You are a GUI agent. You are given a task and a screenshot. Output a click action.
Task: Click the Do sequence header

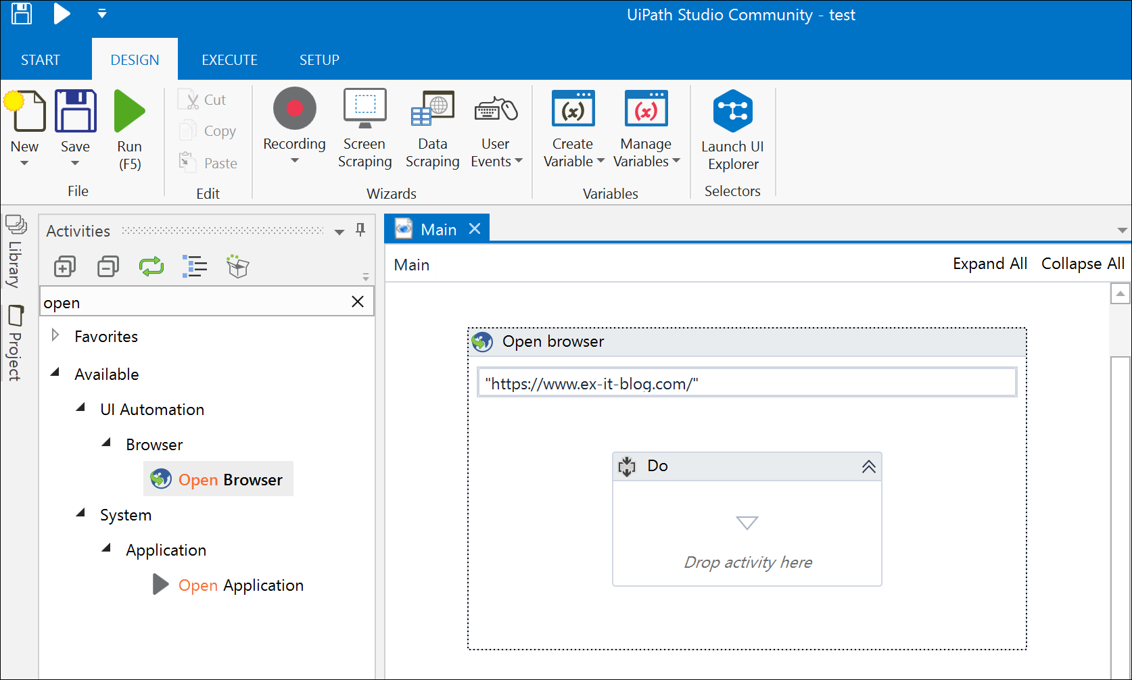747,466
